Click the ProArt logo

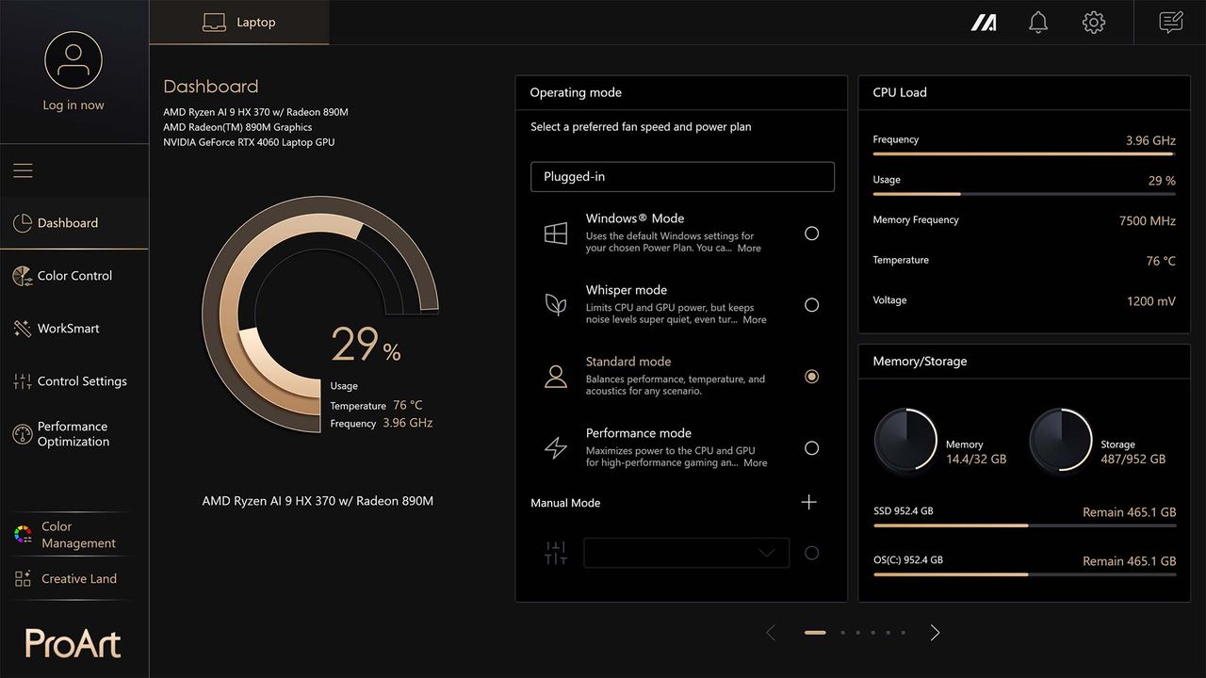tap(73, 643)
